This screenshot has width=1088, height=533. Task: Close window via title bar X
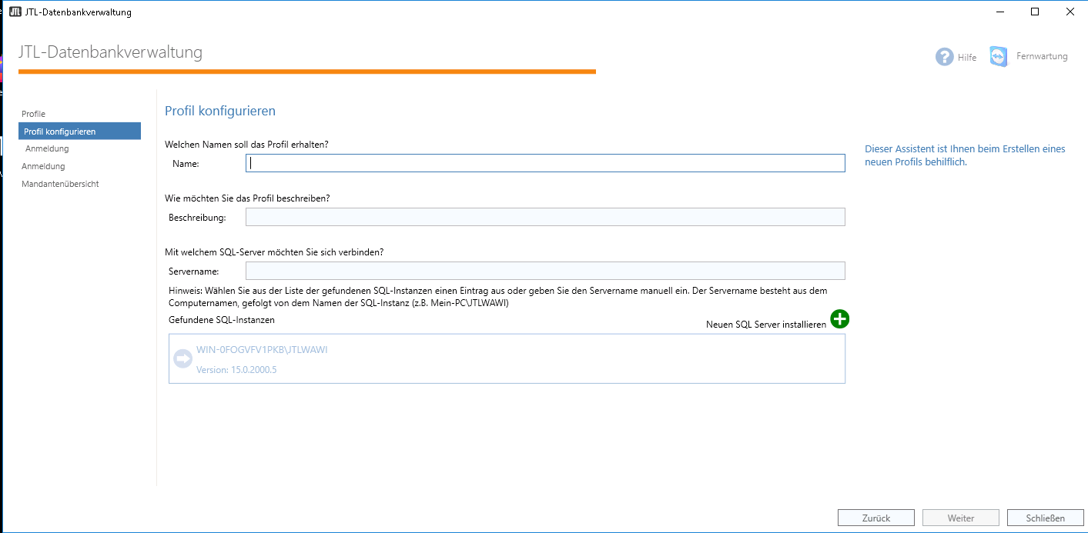click(1070, 12)
